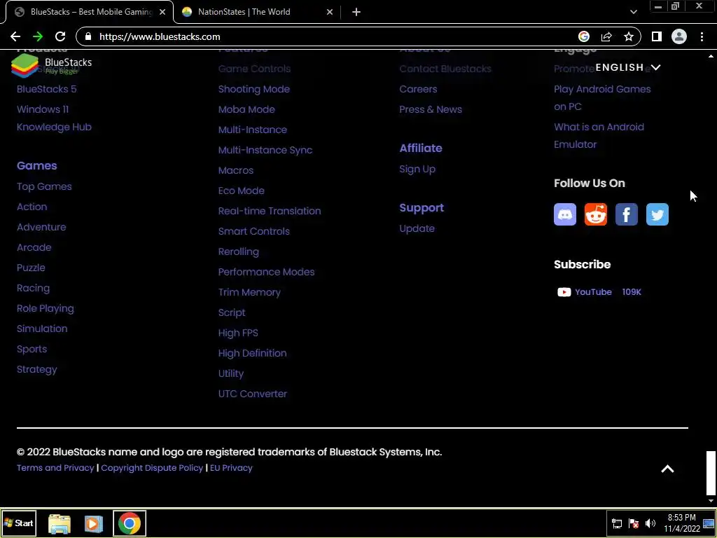Open Eco Mode link
The height and width of the screenshot is (538, 717).
click(x=241, y=191)
